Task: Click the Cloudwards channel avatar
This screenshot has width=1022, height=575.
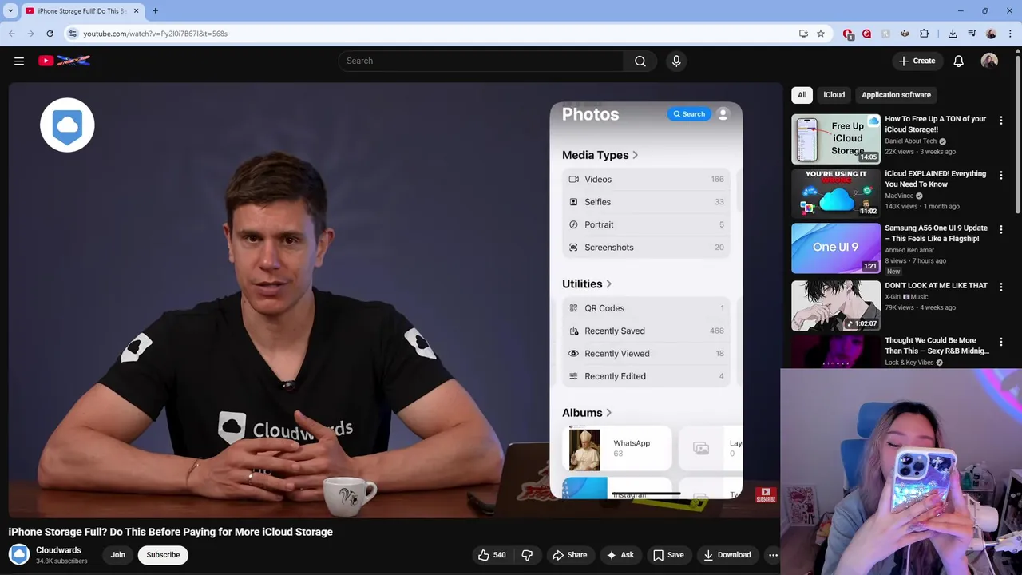Action: tap(19, 554)
